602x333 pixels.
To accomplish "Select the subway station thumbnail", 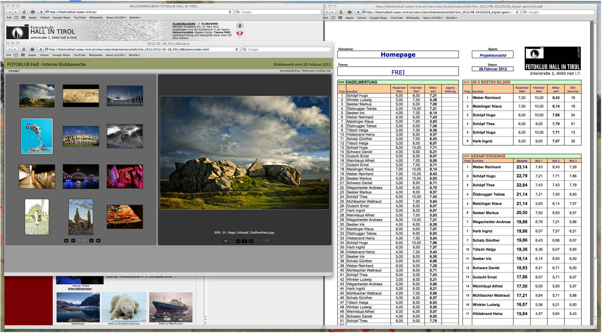I will 37,176.
